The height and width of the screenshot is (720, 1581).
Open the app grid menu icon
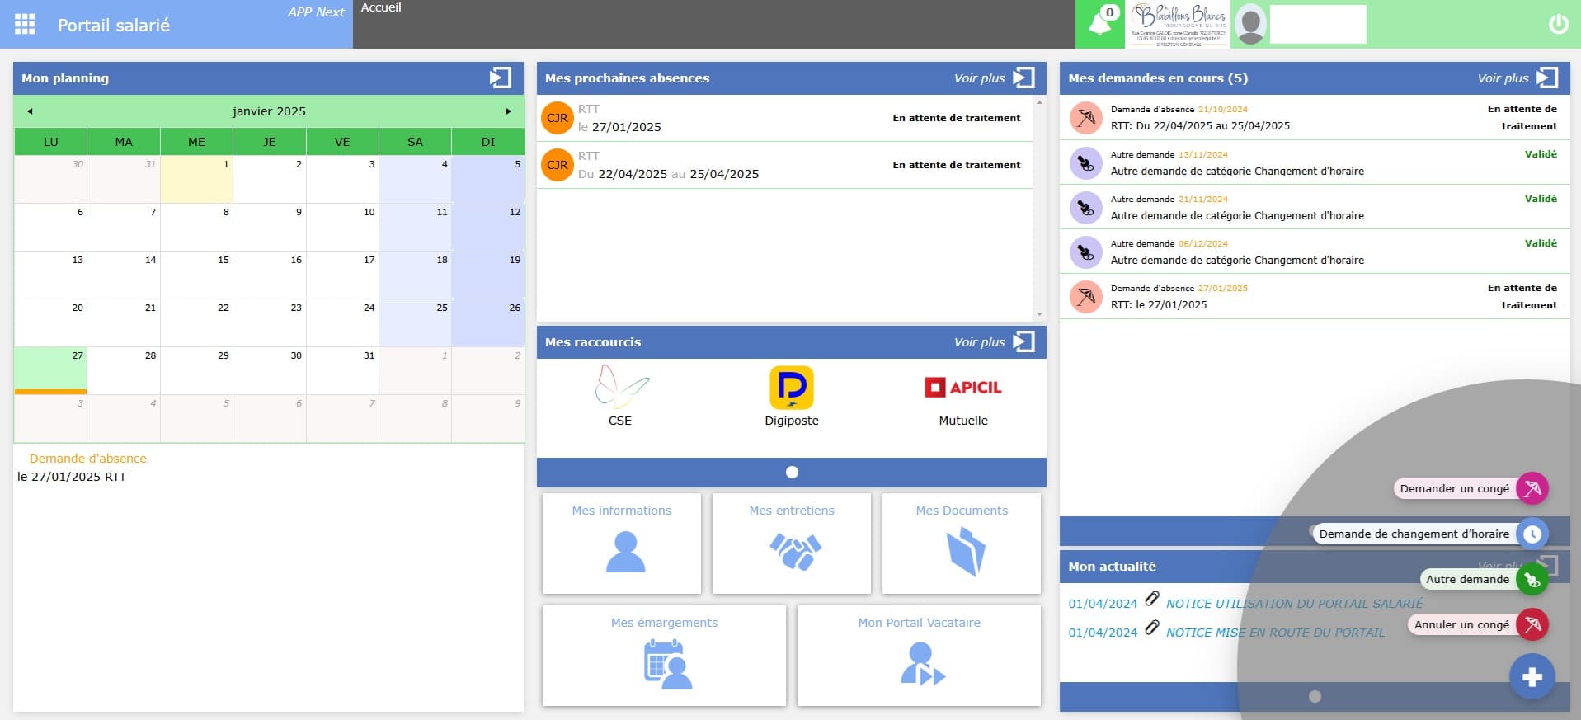coord(25,25)
